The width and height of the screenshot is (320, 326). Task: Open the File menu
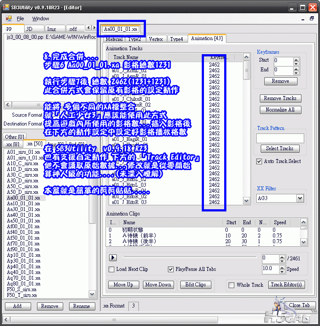pos(20,19)
